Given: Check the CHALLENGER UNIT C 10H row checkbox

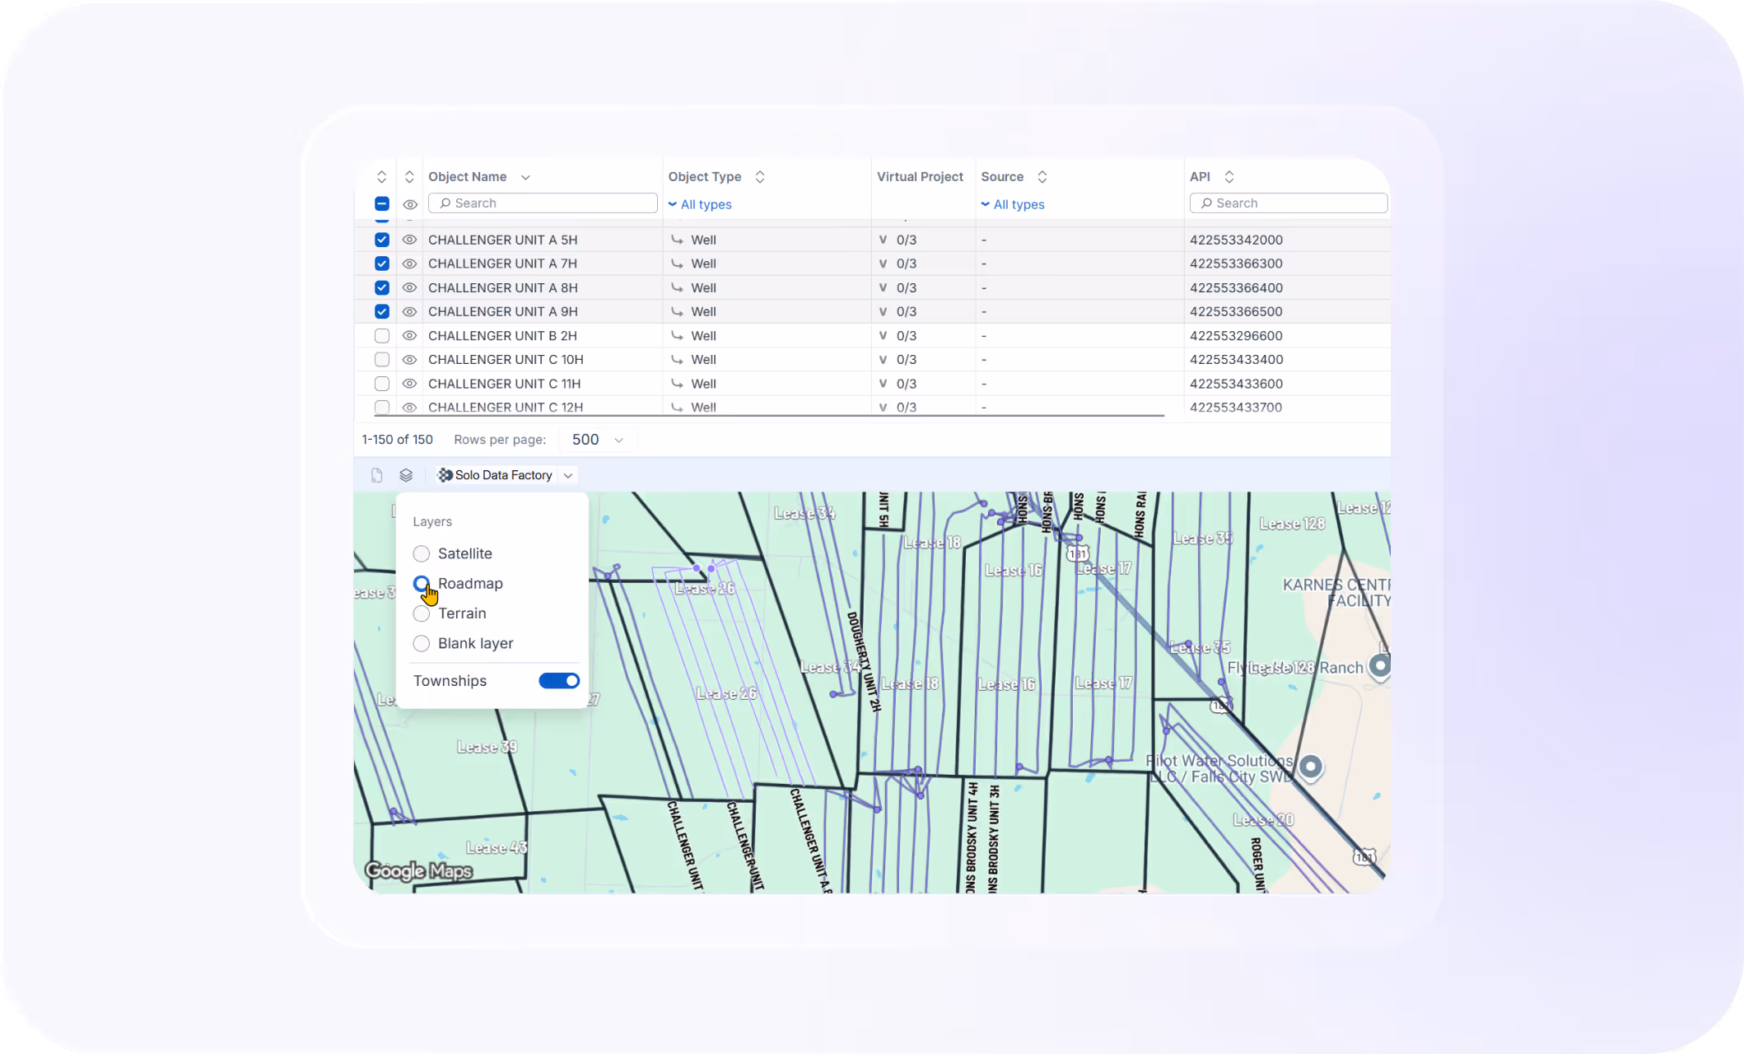Looking at the screenshot, I should (381, 360).
